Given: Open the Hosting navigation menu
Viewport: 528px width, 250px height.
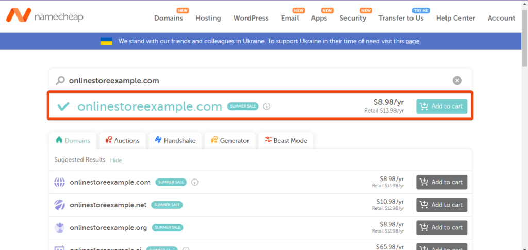Looking at the screenshot, I should coord(208,18).
